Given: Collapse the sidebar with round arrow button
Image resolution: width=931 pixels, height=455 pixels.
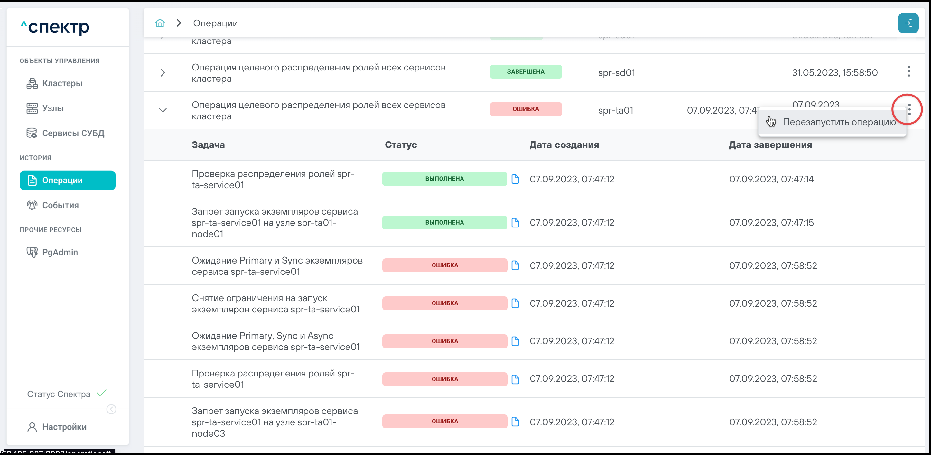Looking at the screenshot, I should [x=111, y=409].
